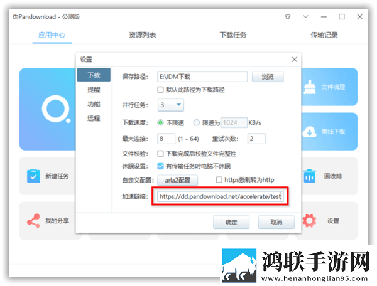Image resolution: width=377 pixels, height=286 pixels.
Task: Select the 不限速 radio button
Action: [x=160, y=122]
